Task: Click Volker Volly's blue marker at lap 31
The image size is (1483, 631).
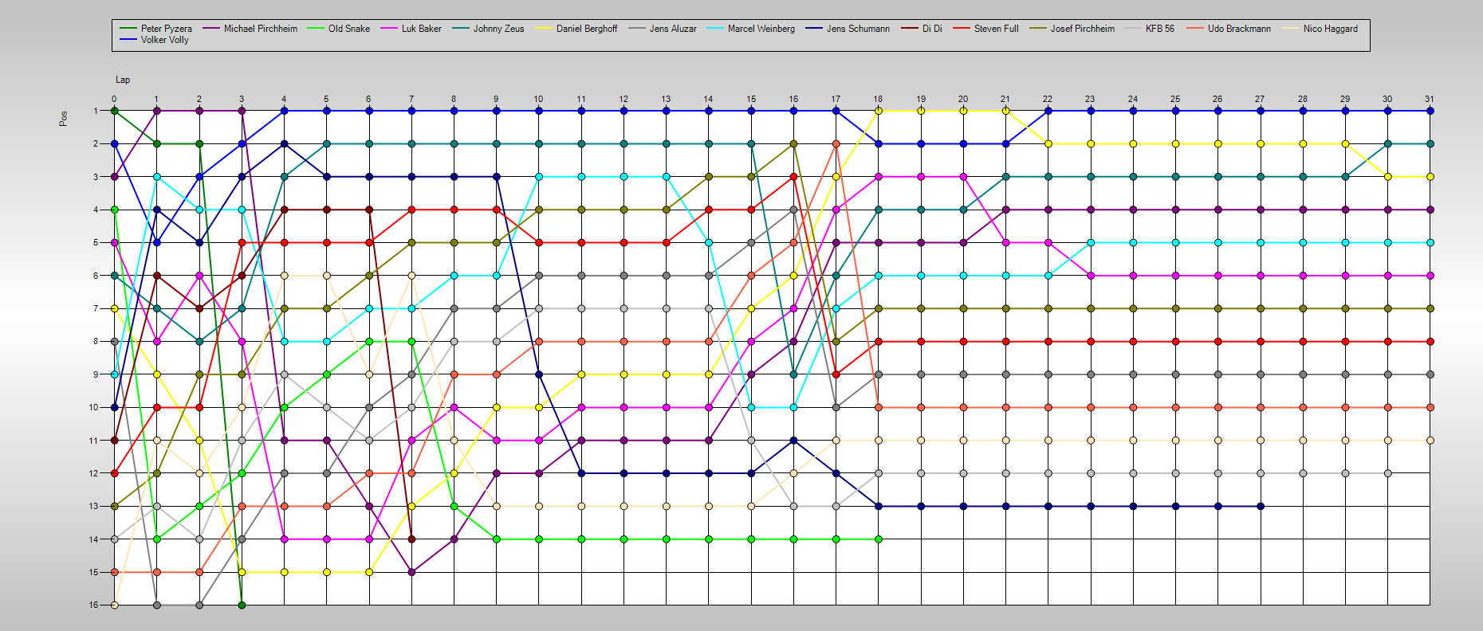Action: pyautogui.click(x=1430, y=111)
